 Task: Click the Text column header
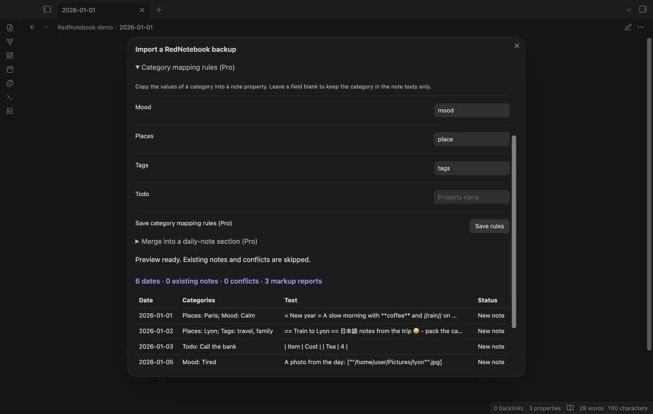pos(291,300)
